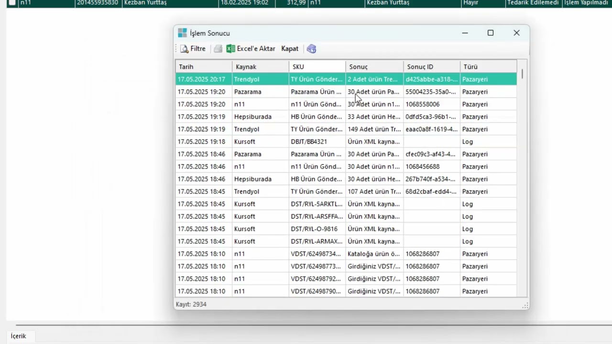Image resolution: width=612 pixels, height=344 pixels.
Task: Click the '33 Adet ürün He...' result cell
Action: coord(374,117)
